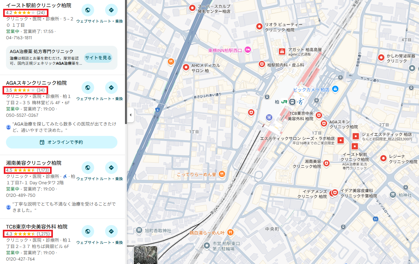Select AHCメディカルサロン柏 map pin

coord(186,67)
